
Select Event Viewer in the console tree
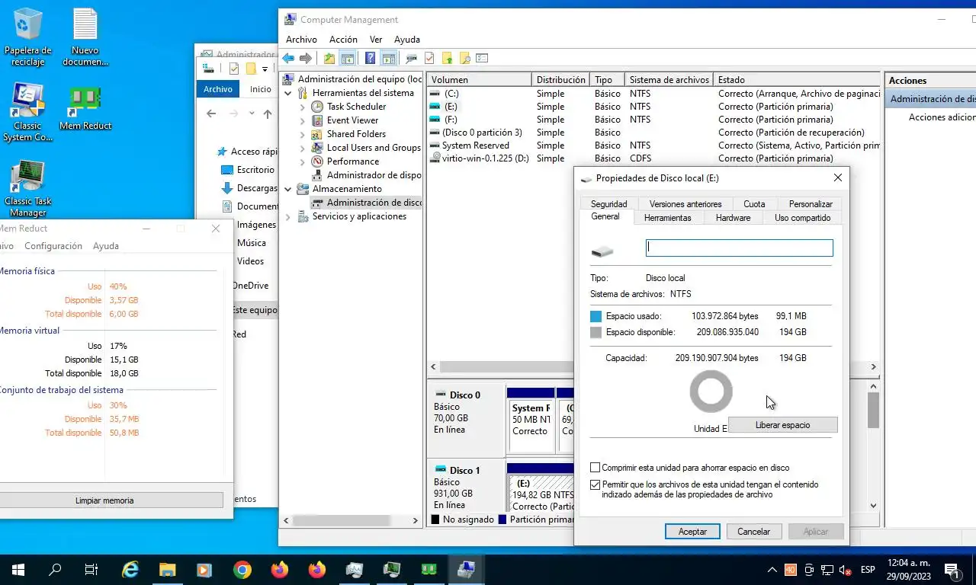(x=352, y=120)
